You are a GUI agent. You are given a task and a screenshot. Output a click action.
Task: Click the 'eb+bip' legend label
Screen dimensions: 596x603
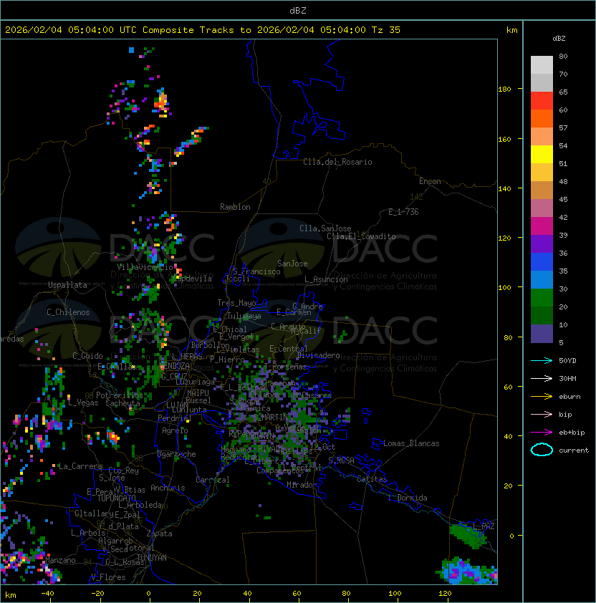(x=572, y=433)
